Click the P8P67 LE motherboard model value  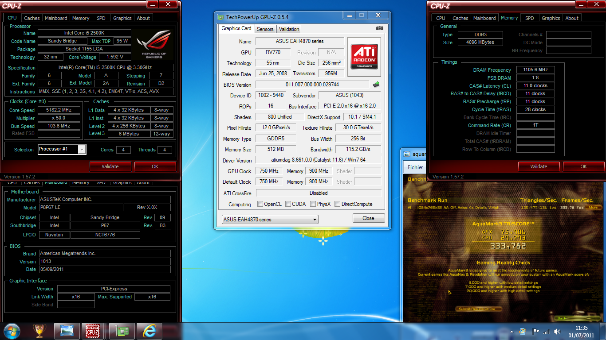tap(81, 207)
